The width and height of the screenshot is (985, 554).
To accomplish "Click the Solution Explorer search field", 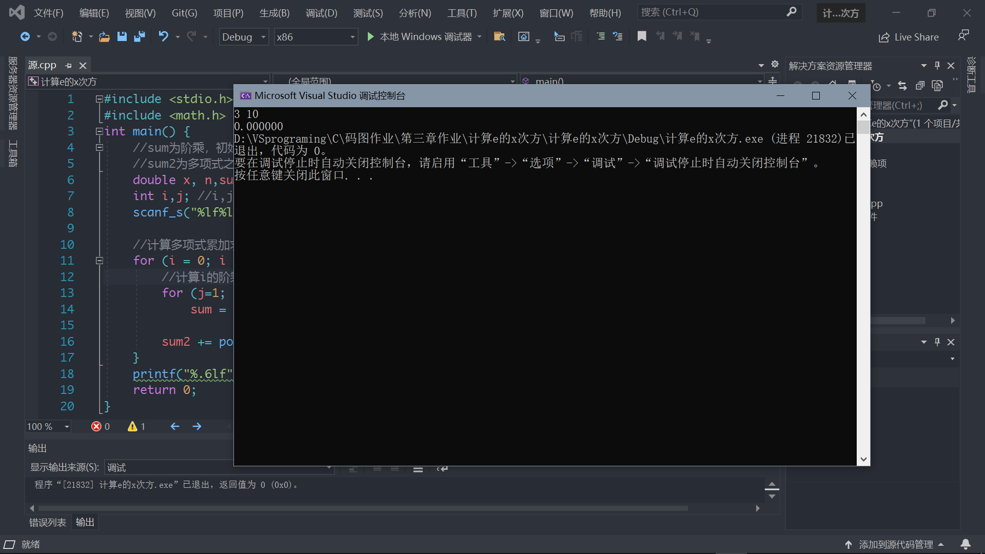I will click(x=903, y=105).
